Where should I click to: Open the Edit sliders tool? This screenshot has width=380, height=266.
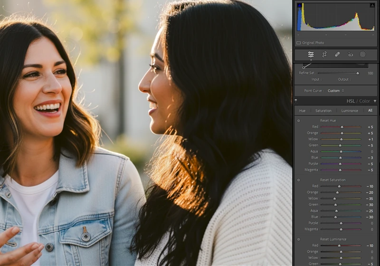tap(311, 55)
